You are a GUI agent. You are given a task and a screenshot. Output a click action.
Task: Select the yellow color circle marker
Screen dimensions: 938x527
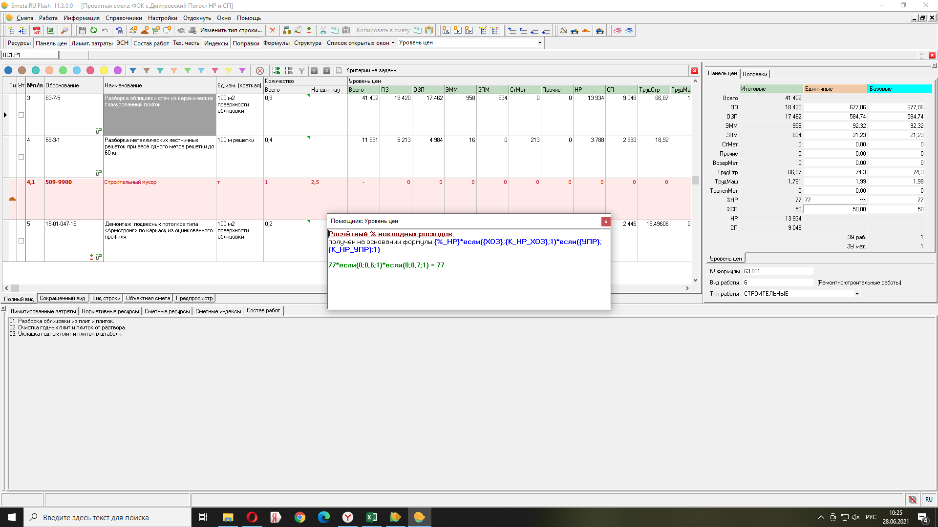click(104, 71)
